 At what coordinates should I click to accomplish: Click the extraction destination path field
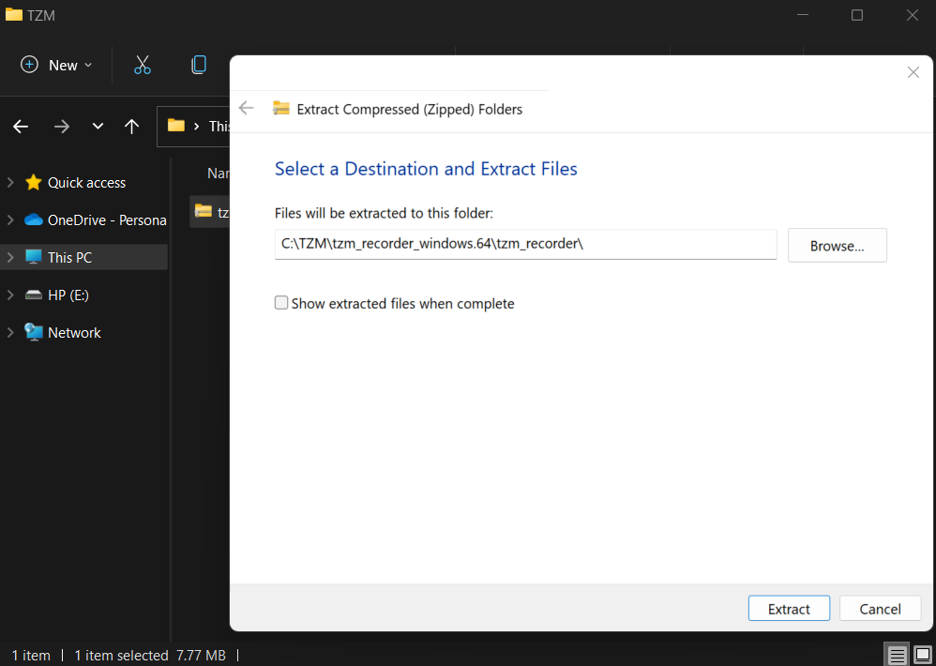[x=525, y=244]
